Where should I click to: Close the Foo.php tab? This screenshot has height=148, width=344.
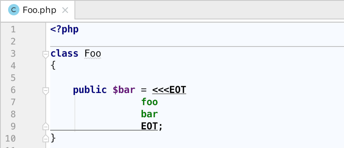pos(65,10)
